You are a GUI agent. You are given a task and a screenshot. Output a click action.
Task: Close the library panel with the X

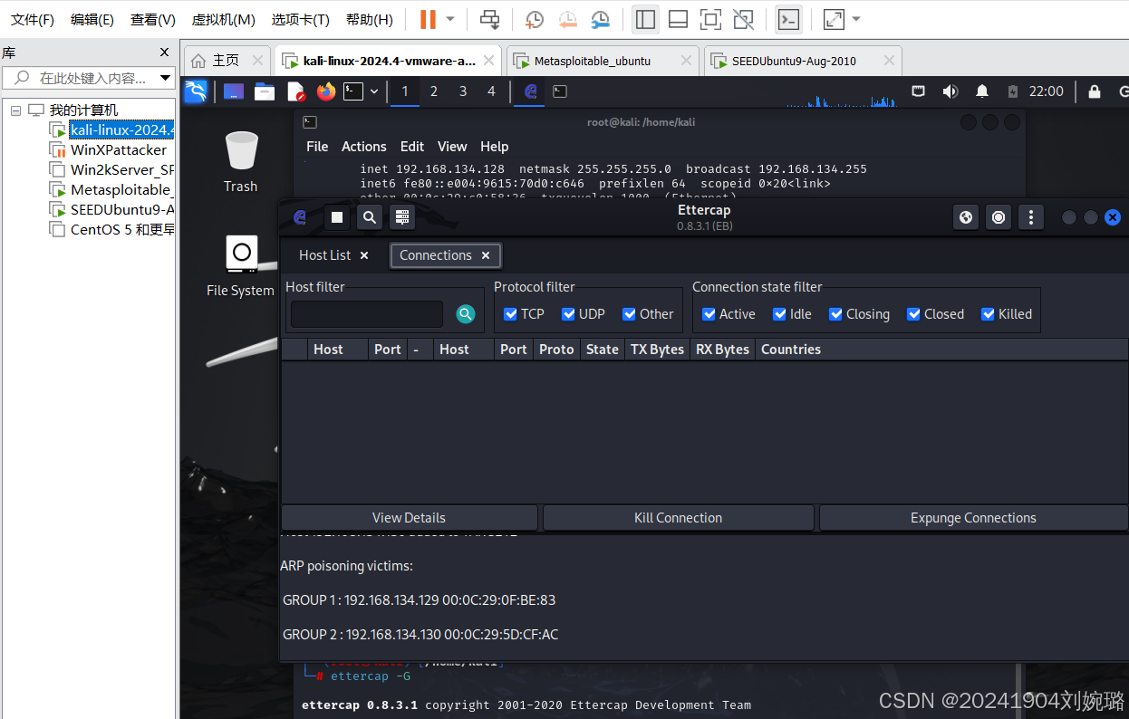[x=164, y=53]
